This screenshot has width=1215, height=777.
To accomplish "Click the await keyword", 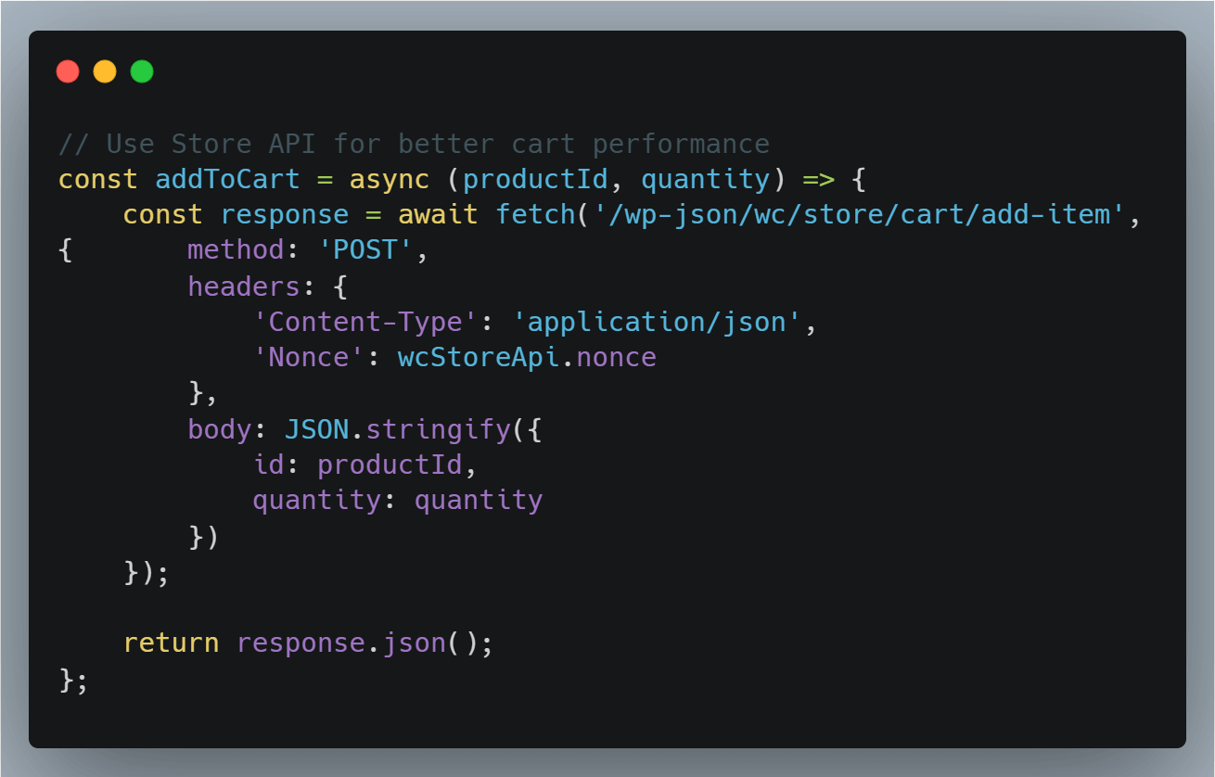I will (x=438, y=215).
